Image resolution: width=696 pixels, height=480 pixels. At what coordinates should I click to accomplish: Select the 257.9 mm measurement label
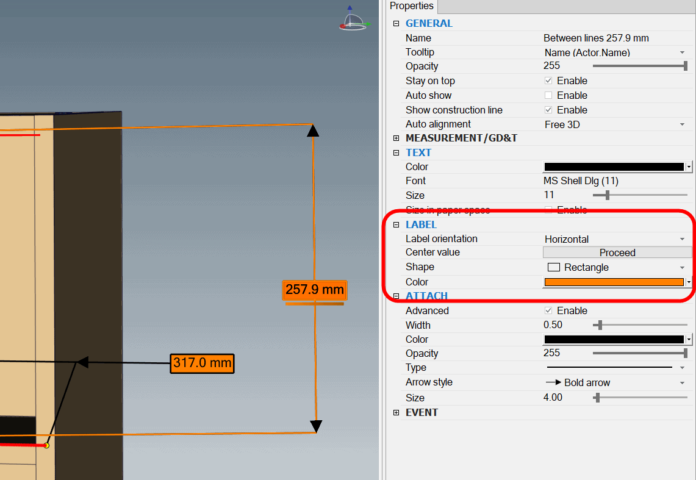coord(315,290)
